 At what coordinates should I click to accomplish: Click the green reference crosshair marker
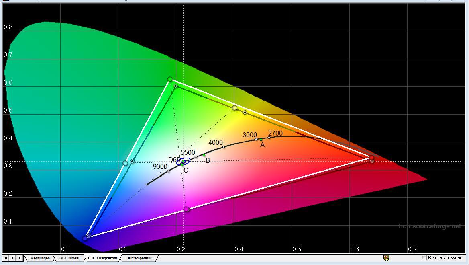[x=175, y=86]
